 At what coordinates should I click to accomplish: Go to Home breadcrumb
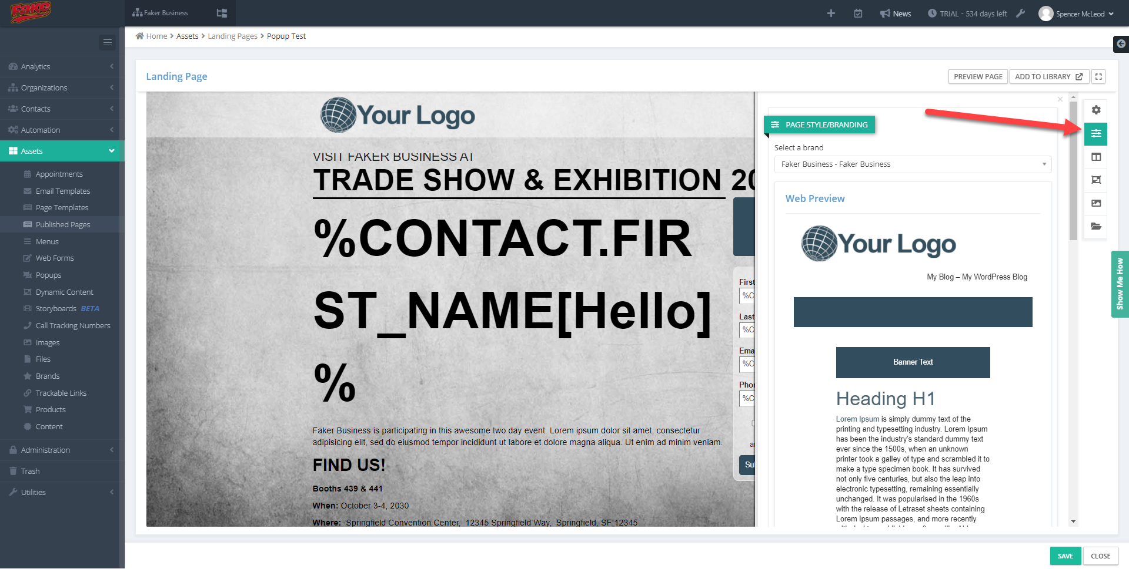point(152,36)
